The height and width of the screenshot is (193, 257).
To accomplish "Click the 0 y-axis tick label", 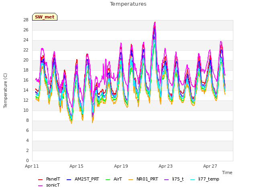I will coord(27,160).
